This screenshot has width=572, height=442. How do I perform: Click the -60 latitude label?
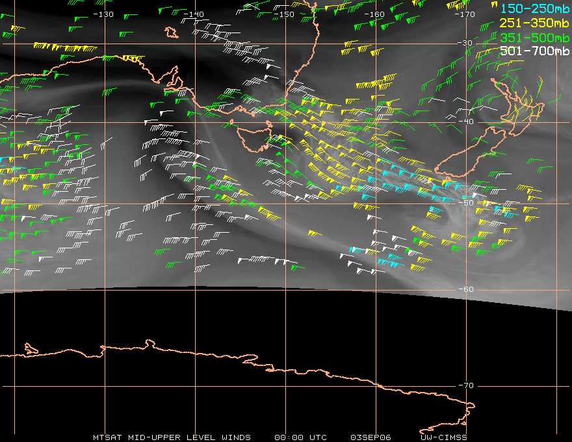(x=466, y=289)
